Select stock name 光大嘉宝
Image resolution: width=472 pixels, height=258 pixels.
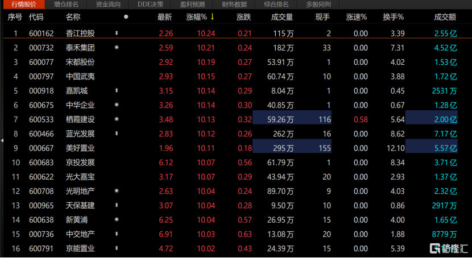80,177
